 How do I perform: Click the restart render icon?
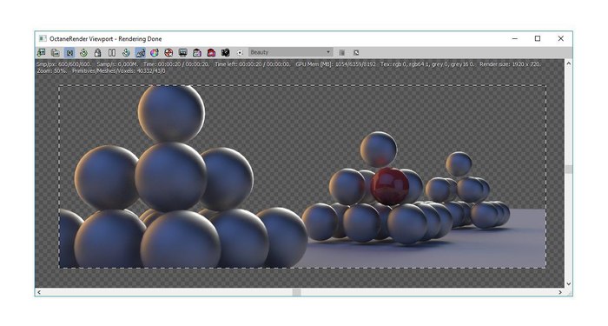click(x=83, y=52)
